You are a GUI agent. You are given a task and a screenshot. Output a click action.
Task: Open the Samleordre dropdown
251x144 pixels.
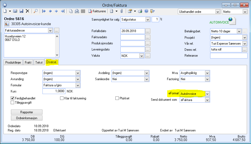point(147,79)
